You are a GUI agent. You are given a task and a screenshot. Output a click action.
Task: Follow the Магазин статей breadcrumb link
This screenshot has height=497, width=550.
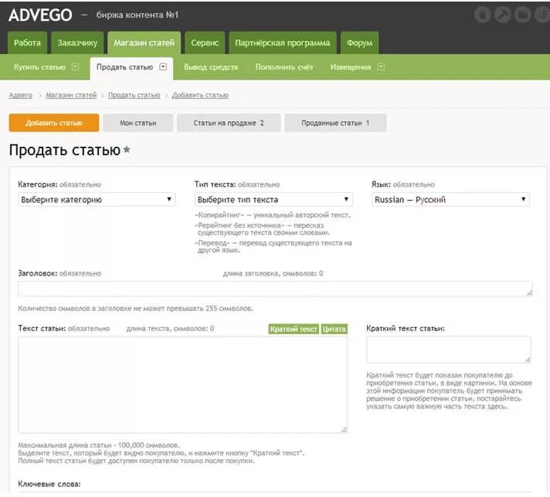click(71, 95)
